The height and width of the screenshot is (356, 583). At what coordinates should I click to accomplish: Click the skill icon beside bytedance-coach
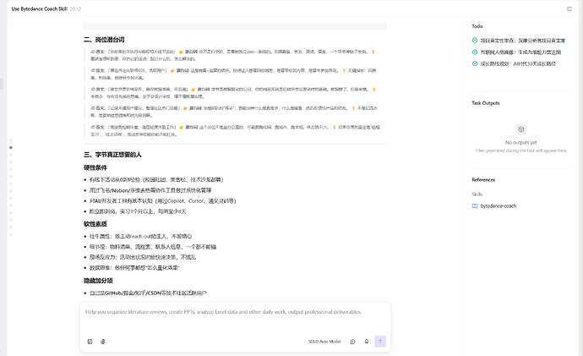tap(475, 206)
